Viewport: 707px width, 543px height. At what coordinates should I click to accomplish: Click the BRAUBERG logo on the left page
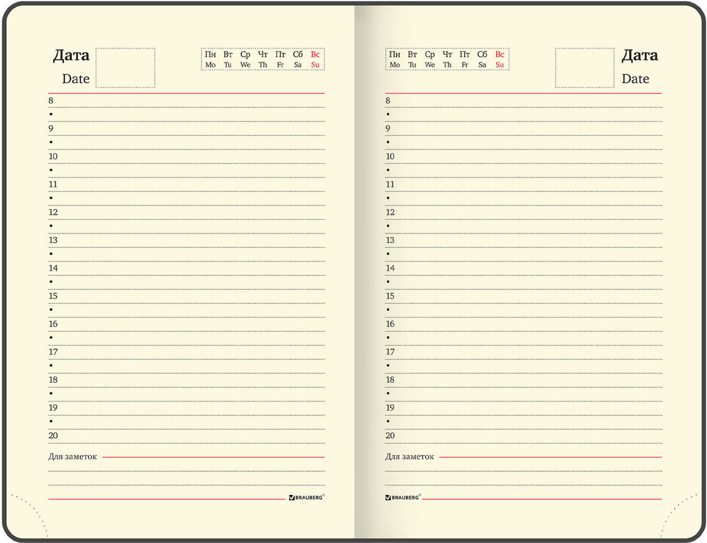306,497
